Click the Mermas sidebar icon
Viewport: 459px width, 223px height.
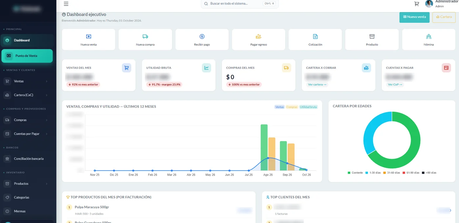click(7, 211)
